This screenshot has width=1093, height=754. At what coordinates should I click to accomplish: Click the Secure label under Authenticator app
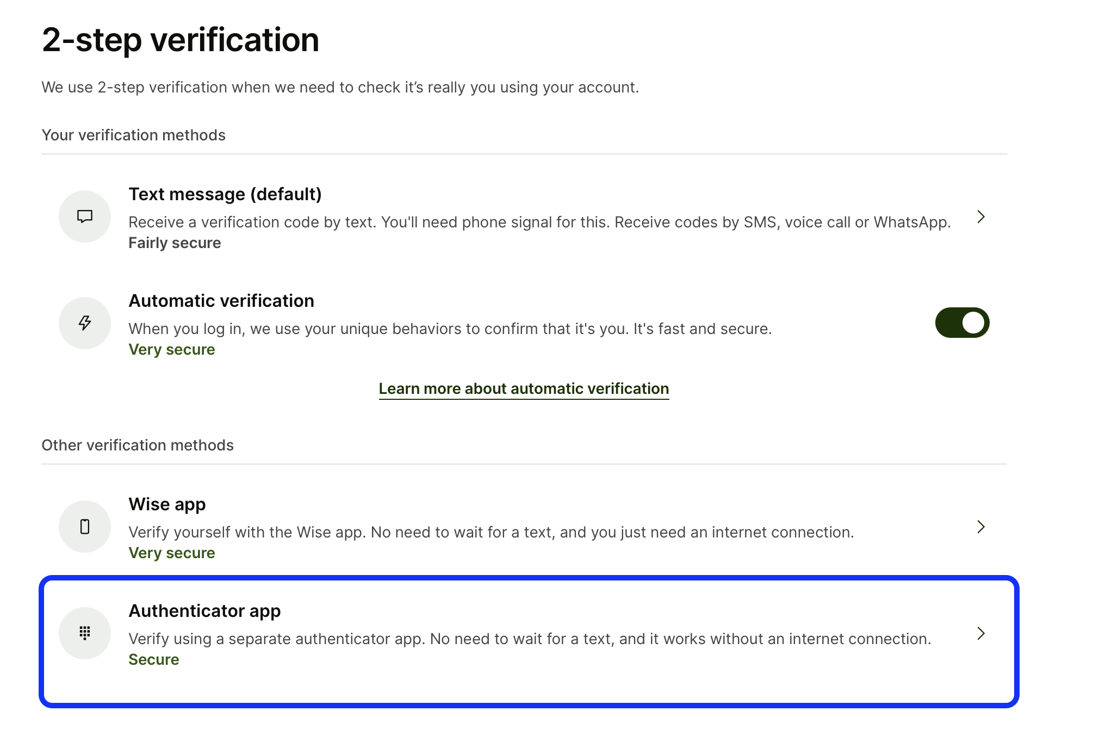(154, 659)
